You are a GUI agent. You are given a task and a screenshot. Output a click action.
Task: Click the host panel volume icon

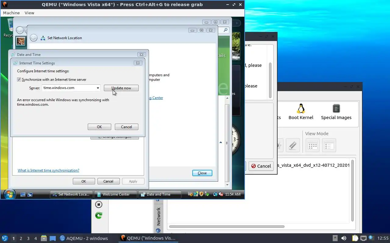(x=344, y=238)
